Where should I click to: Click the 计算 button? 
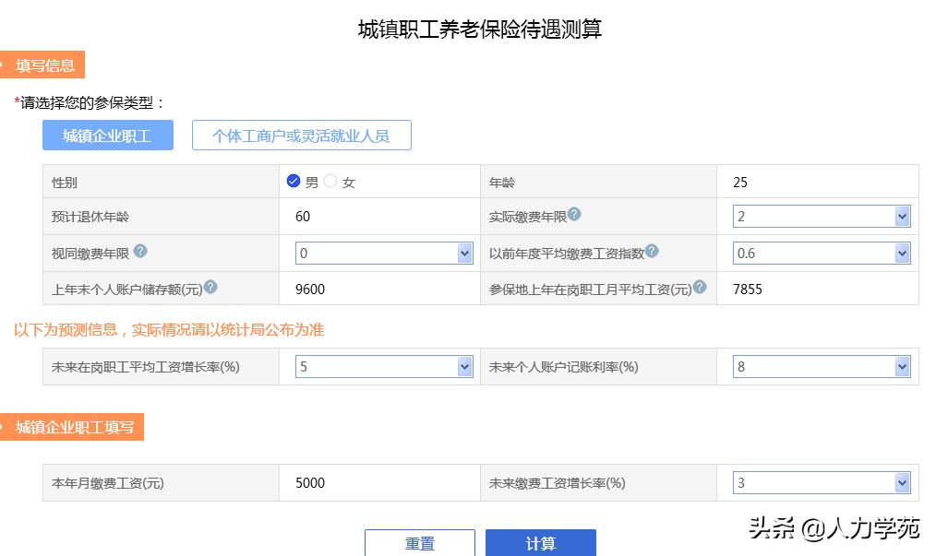coord(541,543)
